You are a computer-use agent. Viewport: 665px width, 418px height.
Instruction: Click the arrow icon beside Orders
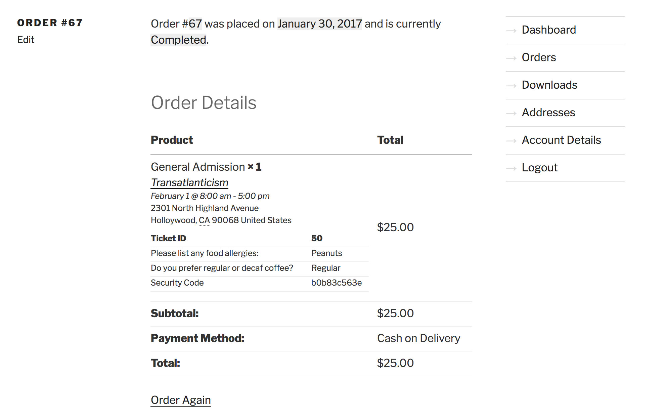[x=511, y=58]
